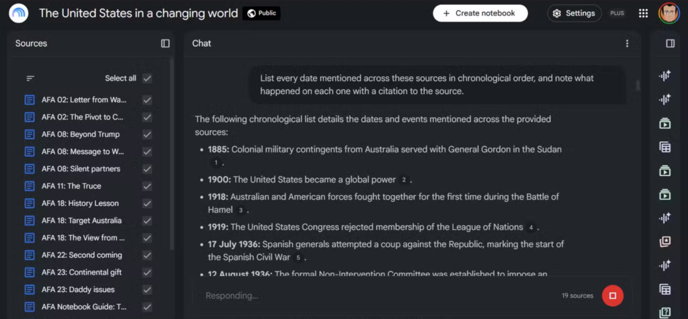Screen dimensions: 688x319
Task: Click the chat scrollbar thumb
Action: (638, 85)
